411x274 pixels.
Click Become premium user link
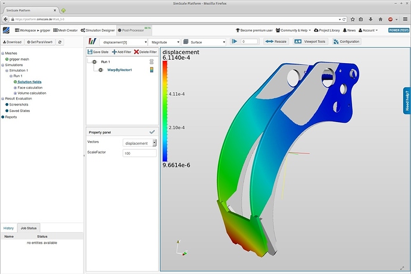(x=254, y=30)
